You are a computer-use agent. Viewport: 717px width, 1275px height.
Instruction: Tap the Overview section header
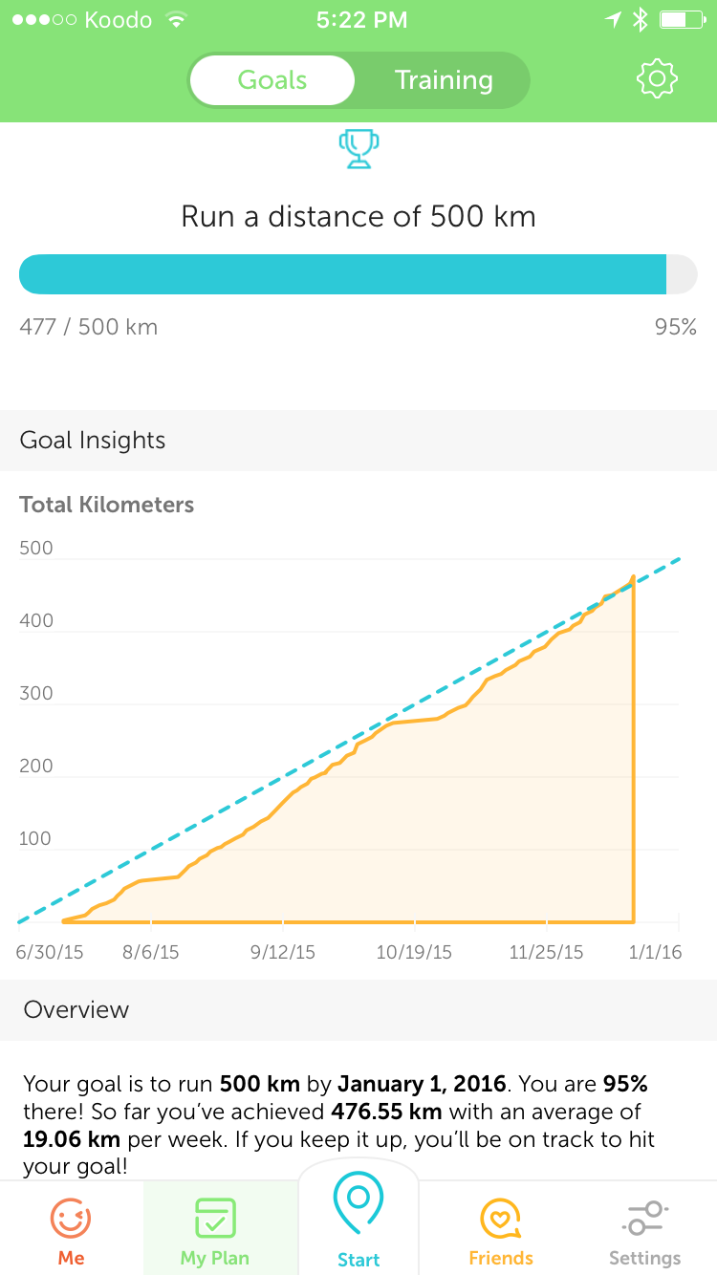click(x=76, y=1010)
